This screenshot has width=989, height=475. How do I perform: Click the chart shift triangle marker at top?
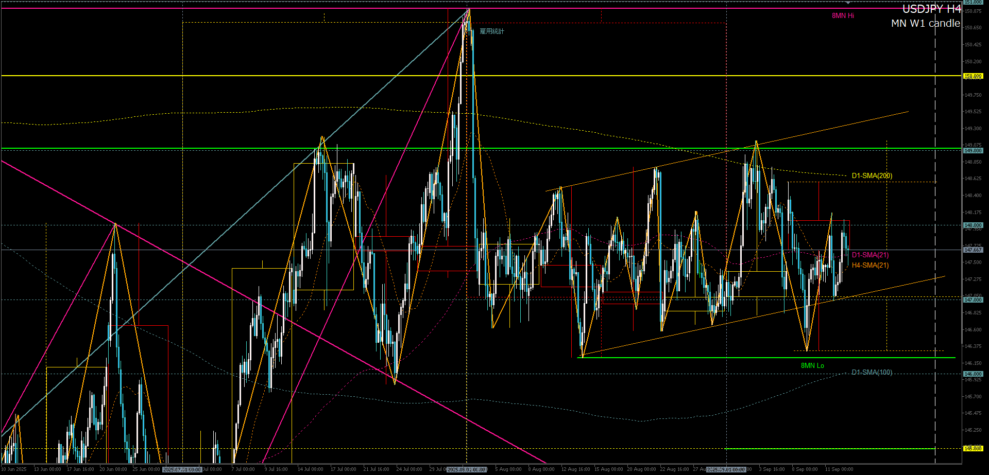[848, 3]
